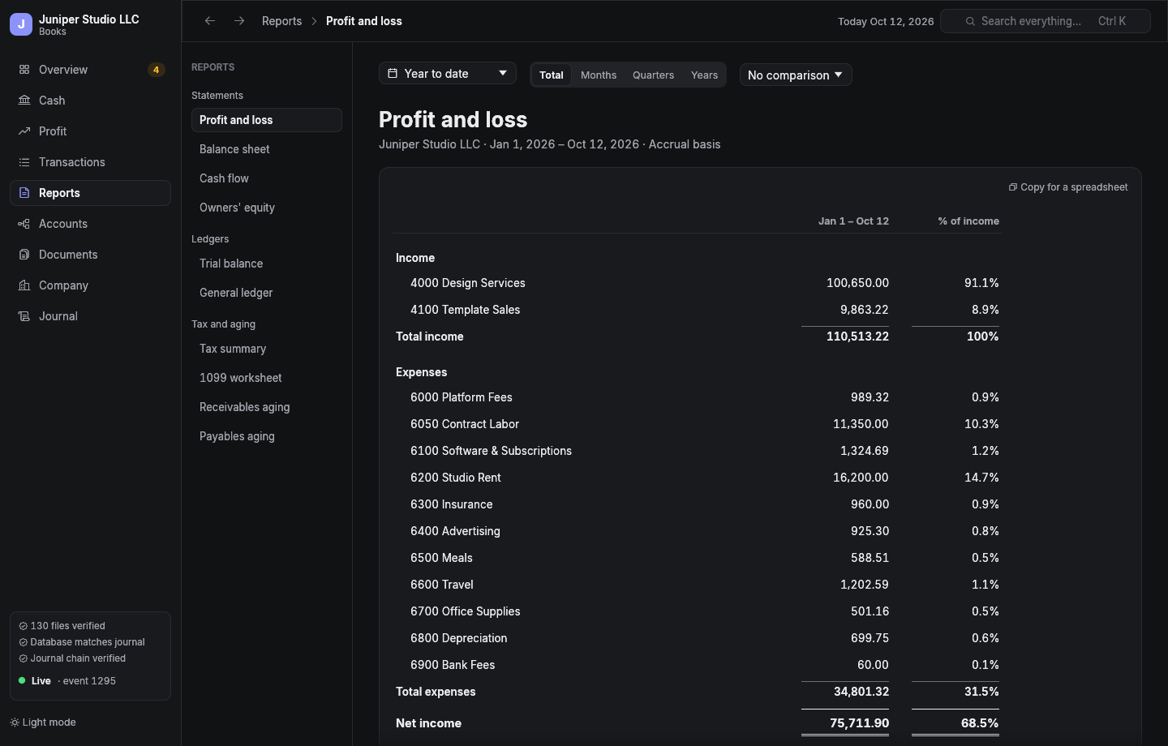Click the Accounts tree icon
1168x746 pixels.
24,224
